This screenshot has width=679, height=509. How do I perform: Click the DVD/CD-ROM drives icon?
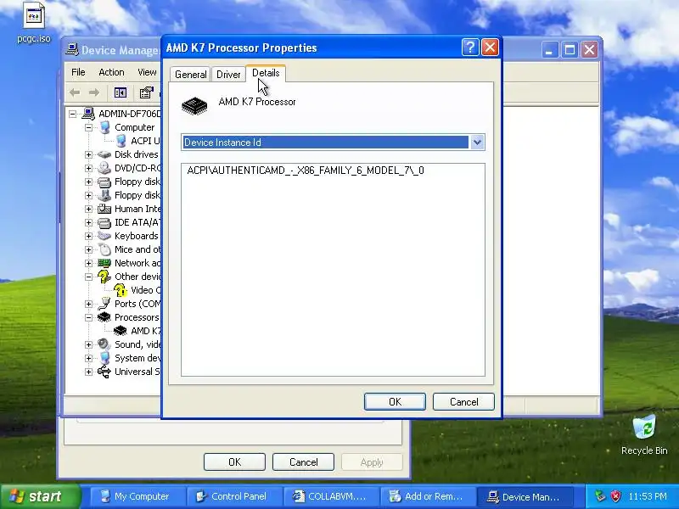point(104,168)
